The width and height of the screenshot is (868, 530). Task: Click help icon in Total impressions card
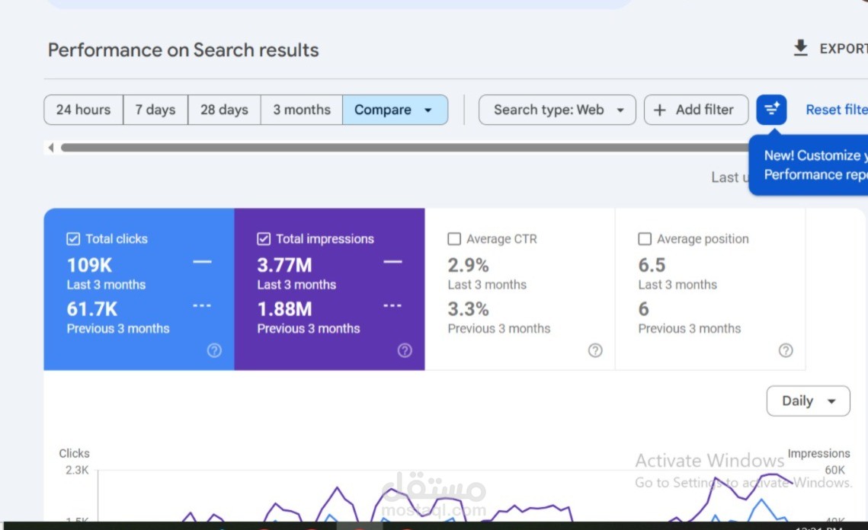click(x=405, y=350)
